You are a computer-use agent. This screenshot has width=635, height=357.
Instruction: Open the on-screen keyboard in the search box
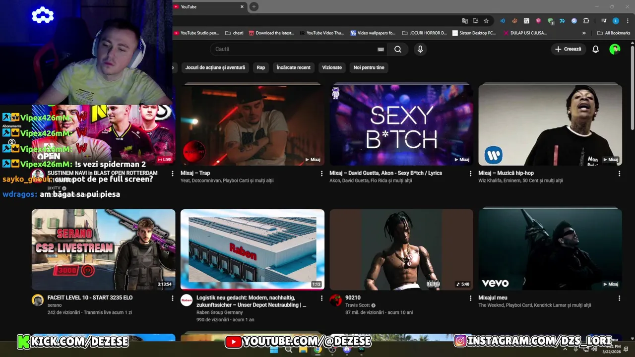tap(381, 49)
